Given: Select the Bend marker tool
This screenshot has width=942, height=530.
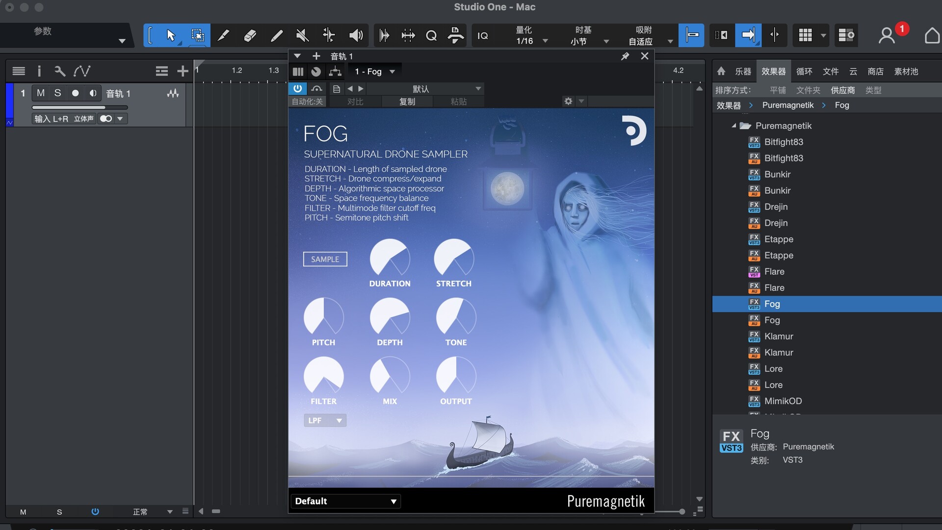Looking at the screenshot, I should 329,35.
